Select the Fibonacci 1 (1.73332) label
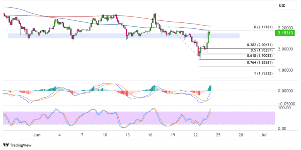This screenshot has height=150, width=301. [263, 73]
